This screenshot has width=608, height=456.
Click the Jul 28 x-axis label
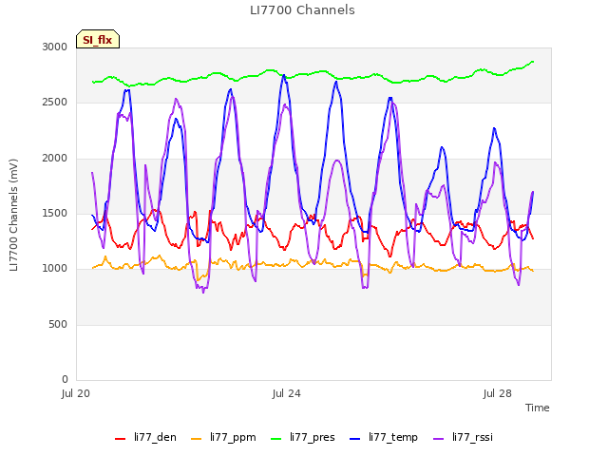pyautogui.click(x=498, y=393)
